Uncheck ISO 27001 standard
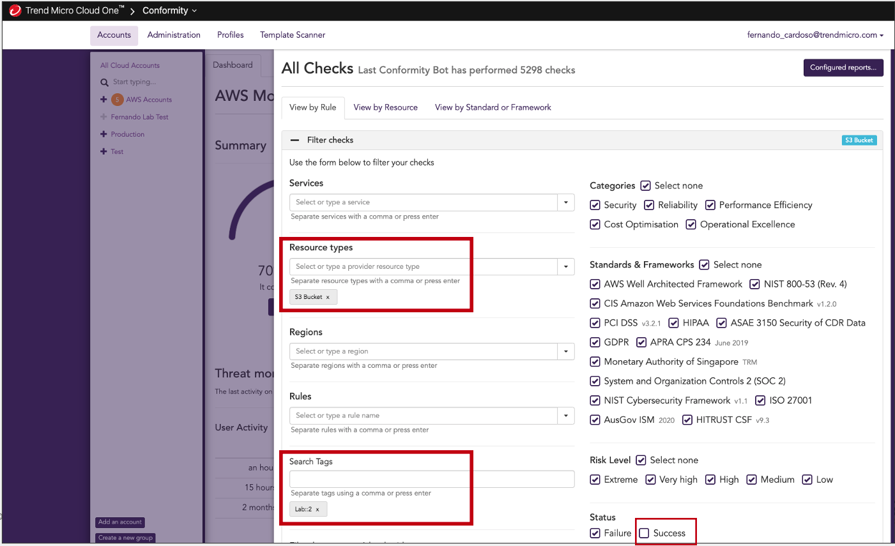This screenshot has width=895, height=546. click(761, 400)
